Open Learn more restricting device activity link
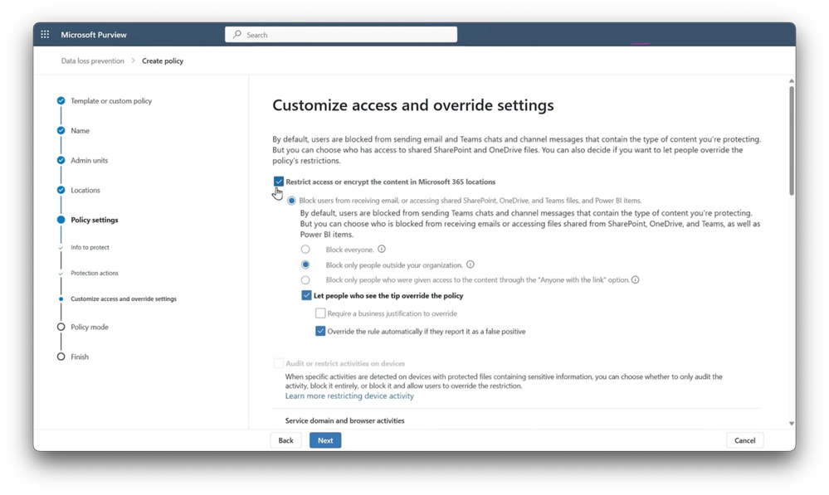Screen dimensions: 829x495 click(349, 396)
